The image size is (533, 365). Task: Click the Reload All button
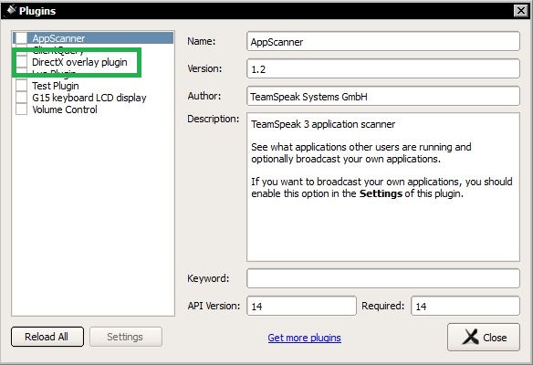(47, 337)
